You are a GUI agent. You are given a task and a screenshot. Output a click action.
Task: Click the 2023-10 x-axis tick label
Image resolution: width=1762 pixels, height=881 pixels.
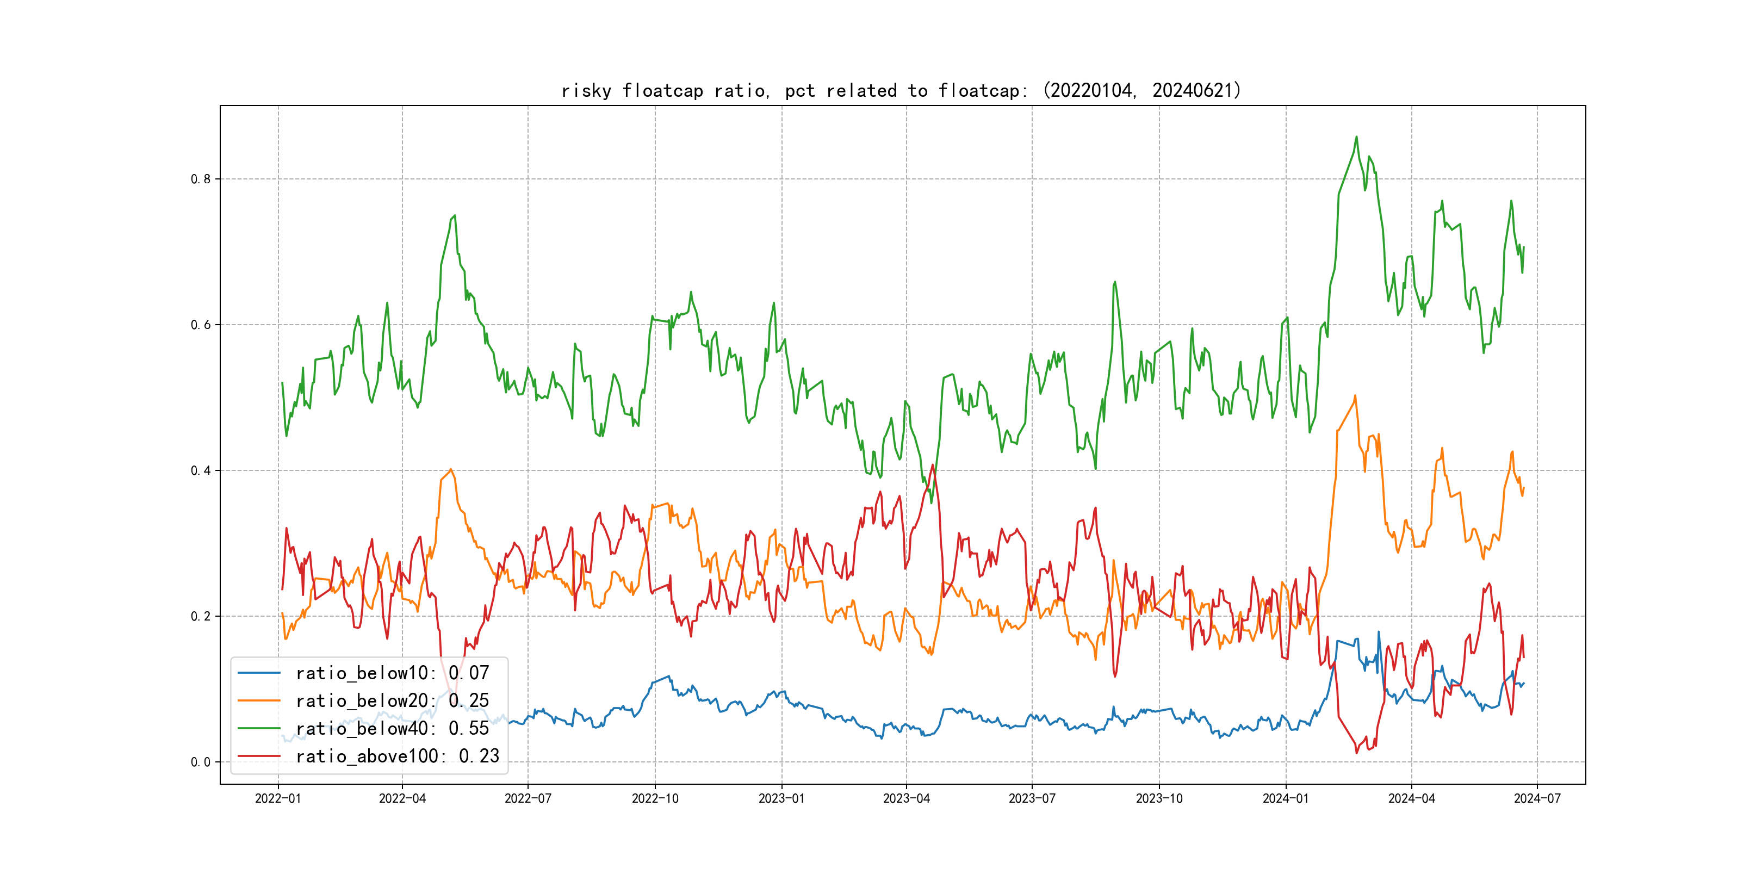(1159, 798)
